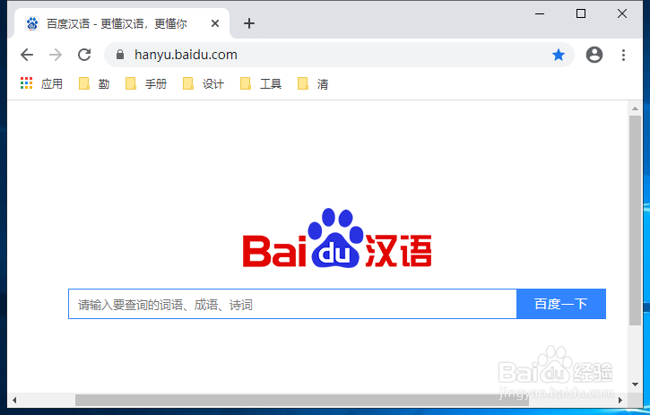The image size is (650, 415).
Task: Reload the page with the refresh icon
Action: pyautogui.click(x=84, y=55)
